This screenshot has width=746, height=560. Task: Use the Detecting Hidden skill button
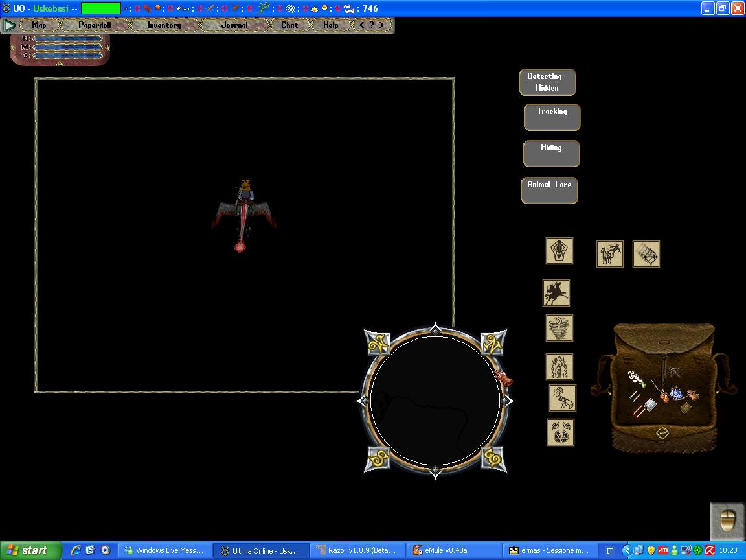coord(548,82)
